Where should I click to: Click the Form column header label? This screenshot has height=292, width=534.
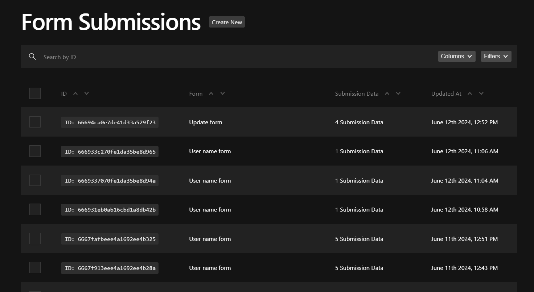coord(196,93)
